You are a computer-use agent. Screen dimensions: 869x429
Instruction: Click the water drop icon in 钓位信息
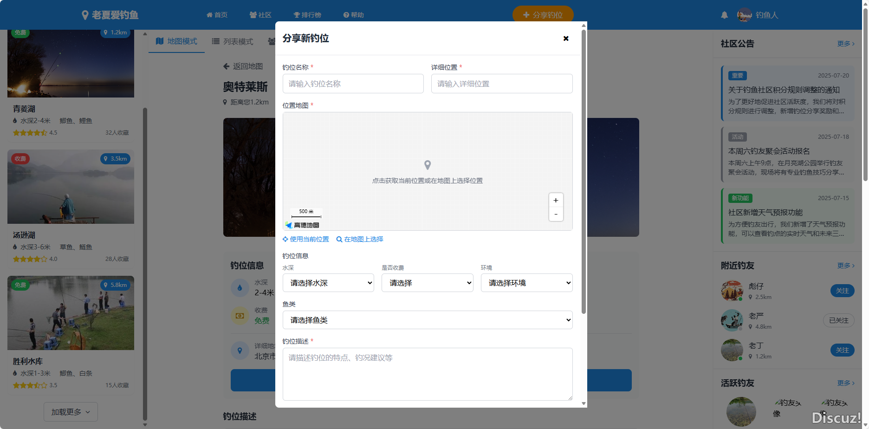pyautogui.click(x=240, y=287)
